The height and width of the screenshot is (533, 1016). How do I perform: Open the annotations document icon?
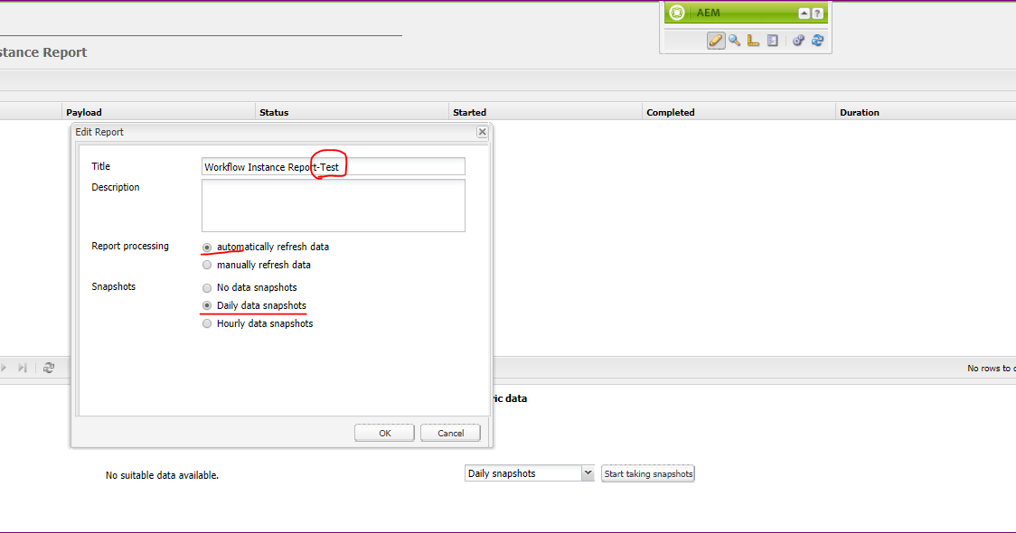coord(773,41)
